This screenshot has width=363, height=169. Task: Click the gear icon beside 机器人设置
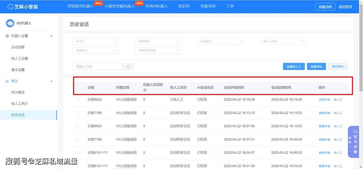(7, 36)
